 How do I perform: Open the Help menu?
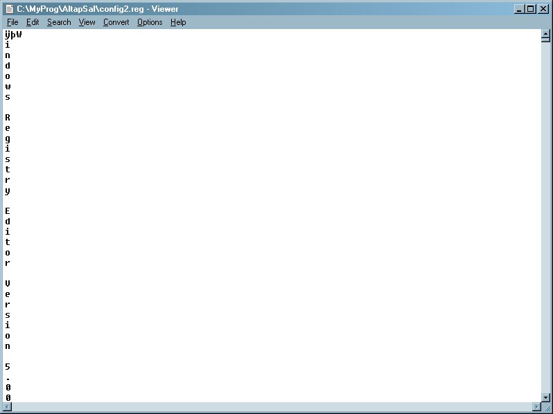(178, 22)
